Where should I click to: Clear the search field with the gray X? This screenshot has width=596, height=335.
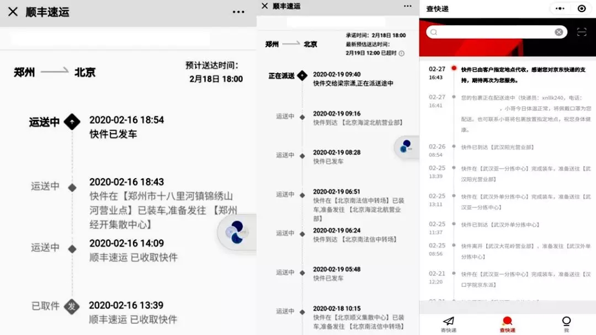(x=558, y=32)
